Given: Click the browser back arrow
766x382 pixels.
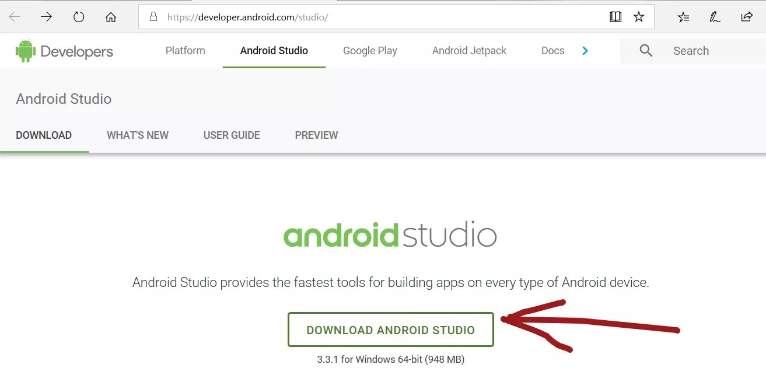Looking at the screenshot, I should [x=13, y=16].
